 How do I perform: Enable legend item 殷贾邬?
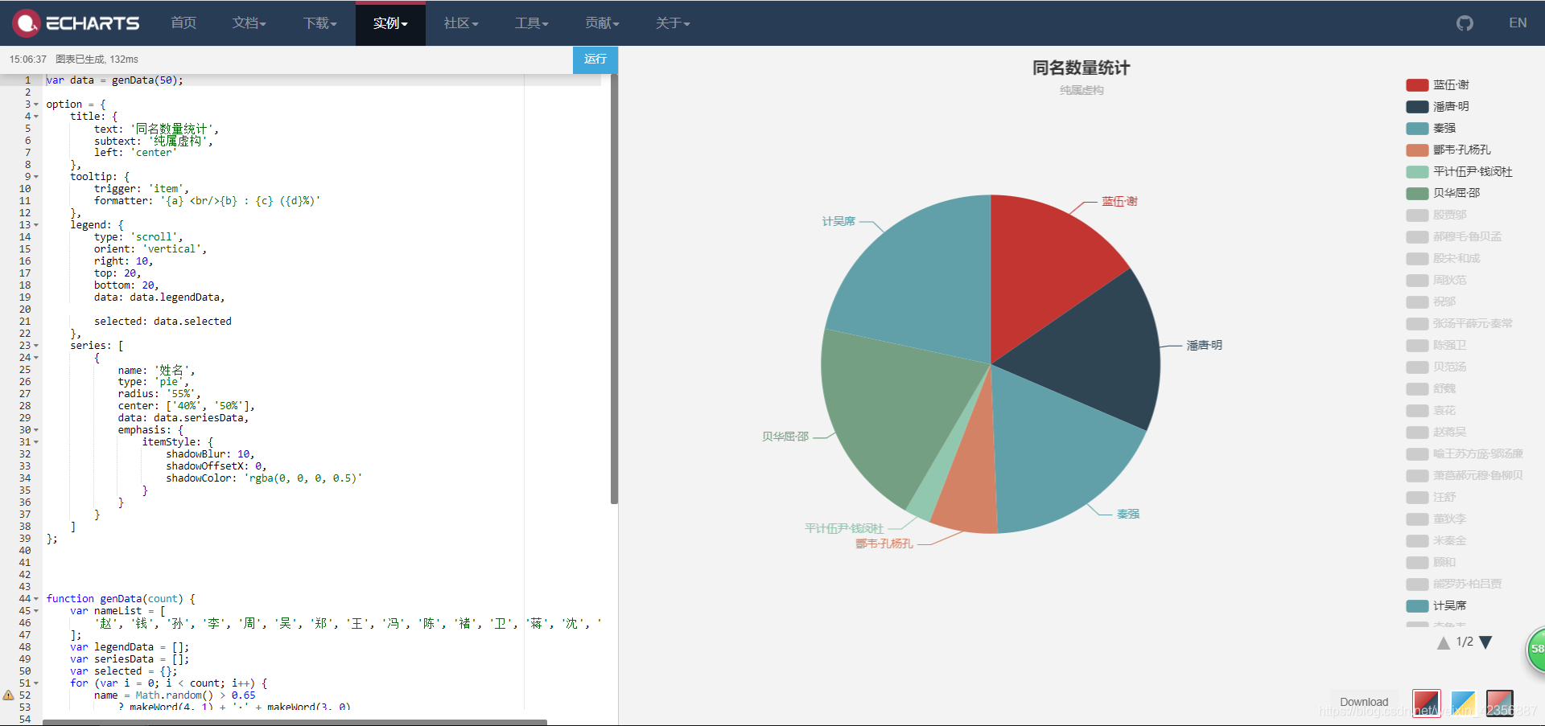[1436, 215]
